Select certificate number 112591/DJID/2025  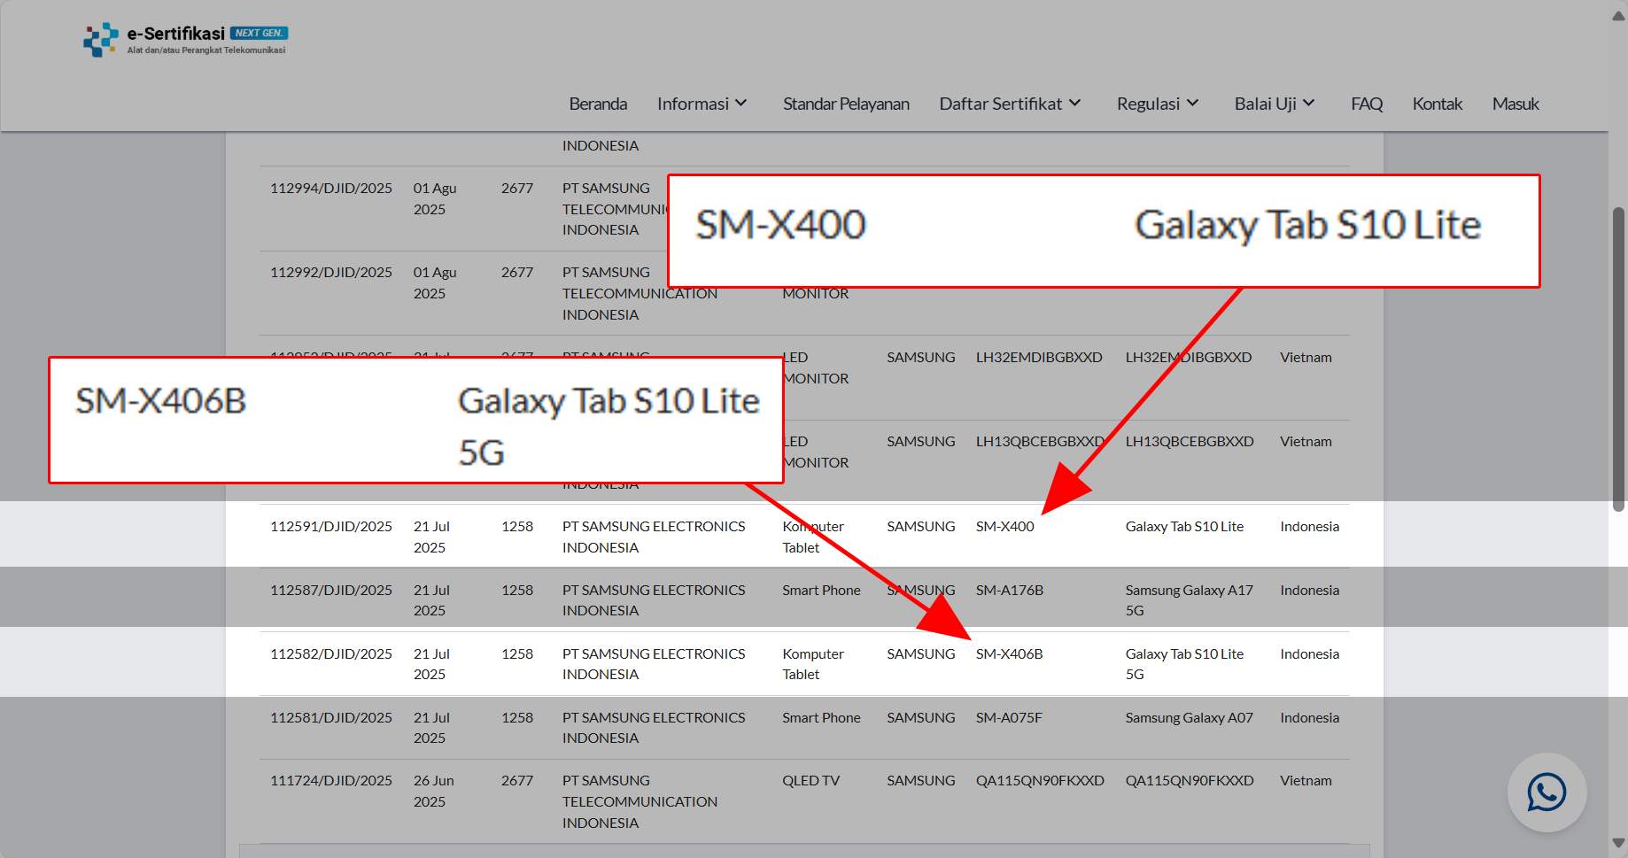click(x=331, y=526)
